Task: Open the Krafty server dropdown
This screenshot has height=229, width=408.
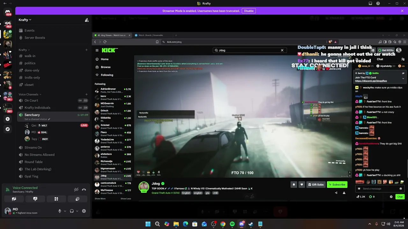Action: click(x=25, y=20)
